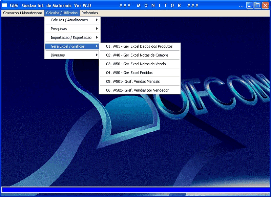Choose 02. W40 Ger.Excel Notas de Compra
The height and width of the screenshot is (197, 271).
click(140, 55)
